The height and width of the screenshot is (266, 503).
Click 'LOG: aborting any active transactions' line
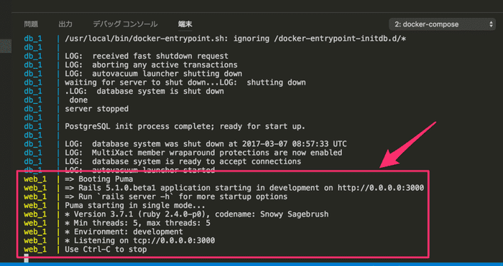[151, 65]
